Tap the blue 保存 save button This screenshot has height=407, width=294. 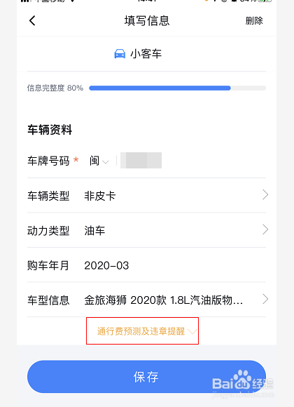coord(146,376)
